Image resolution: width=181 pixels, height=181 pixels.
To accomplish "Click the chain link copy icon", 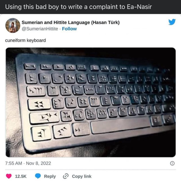I will click(66, 176).
